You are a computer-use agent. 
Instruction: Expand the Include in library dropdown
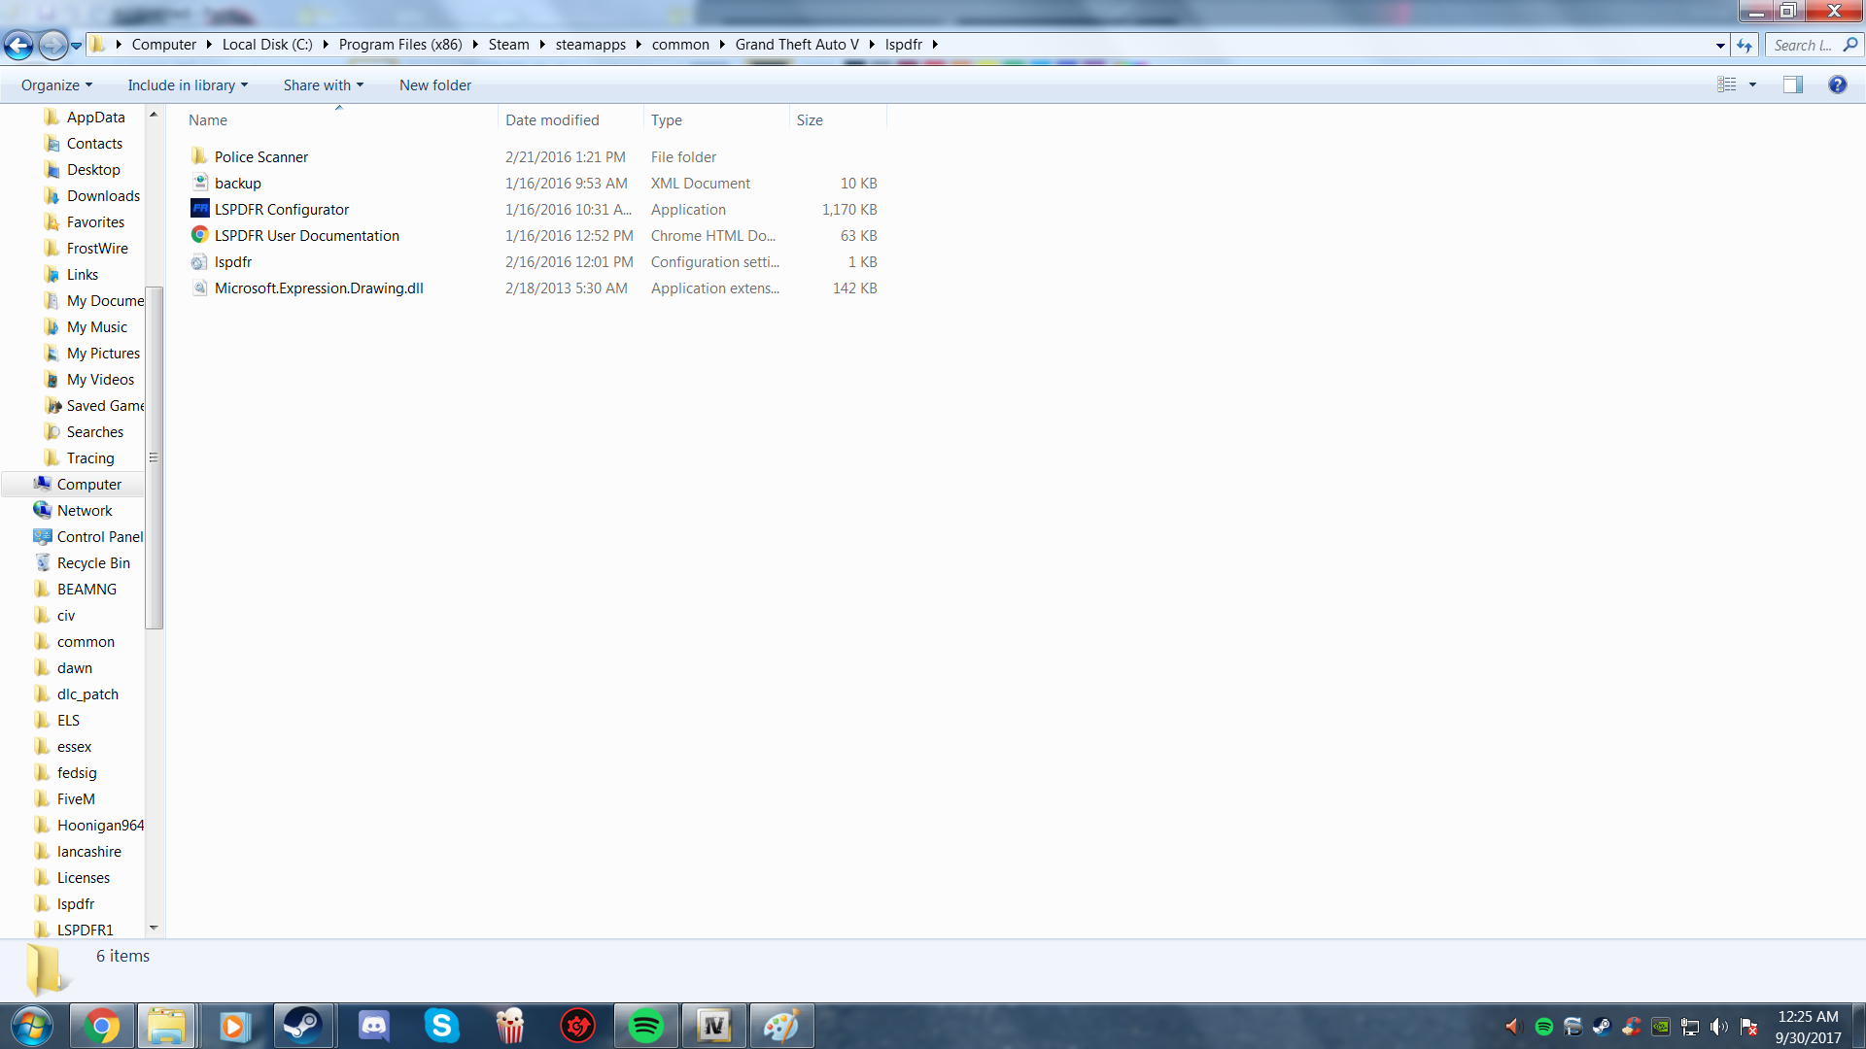(188, 85)
